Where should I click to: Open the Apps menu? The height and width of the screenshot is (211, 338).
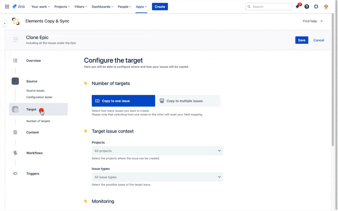pos(142,7)
